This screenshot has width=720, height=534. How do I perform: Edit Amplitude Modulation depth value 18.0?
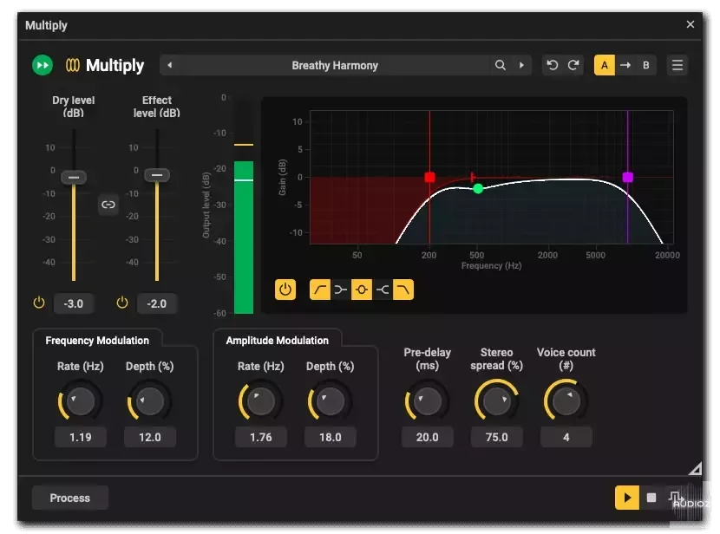coord(331,437)
